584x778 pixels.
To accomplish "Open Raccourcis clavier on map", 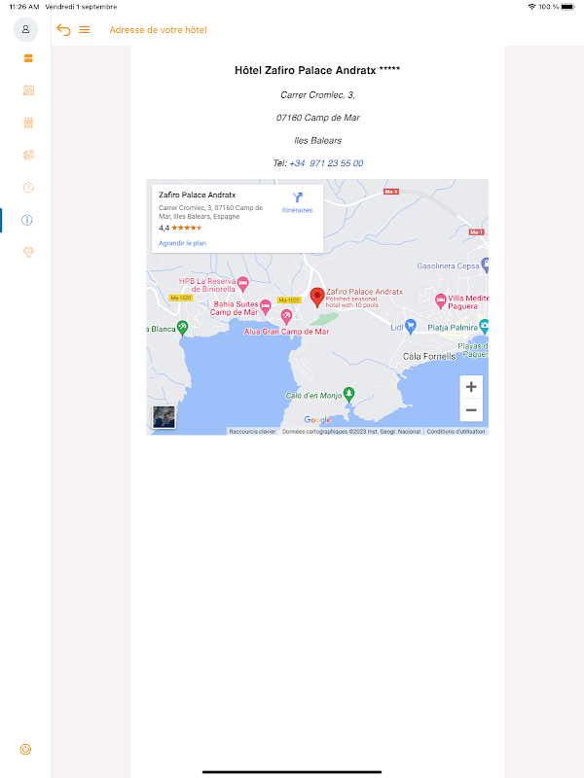I will point(252,432).
